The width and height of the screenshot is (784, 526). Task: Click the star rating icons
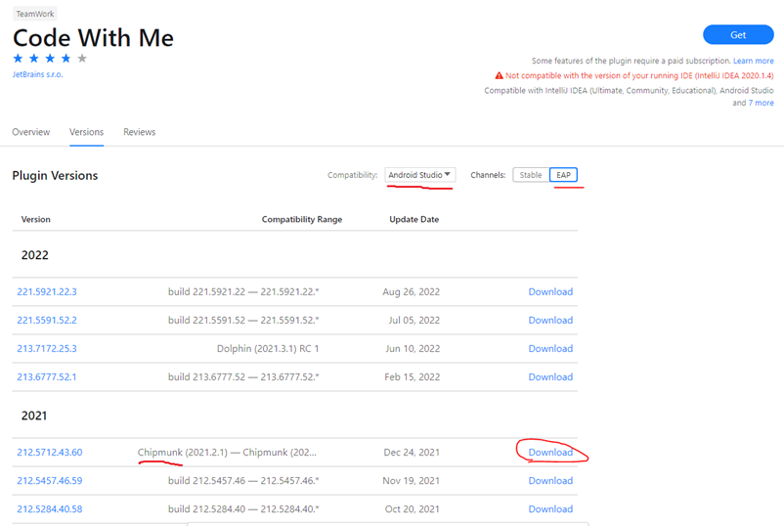tap(50, 59)
